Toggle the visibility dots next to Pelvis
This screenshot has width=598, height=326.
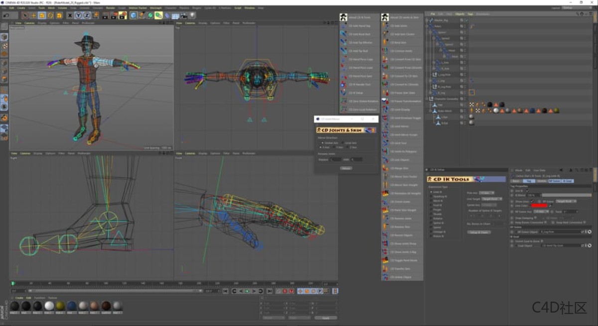[464, 26]
